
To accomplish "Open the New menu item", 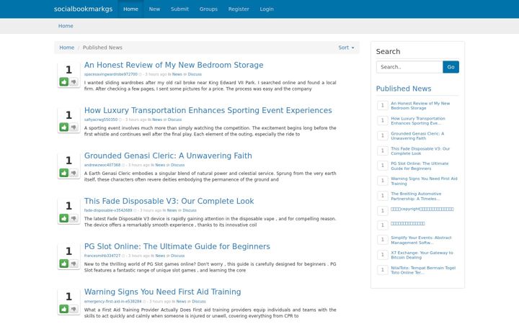I will [154, 9].
